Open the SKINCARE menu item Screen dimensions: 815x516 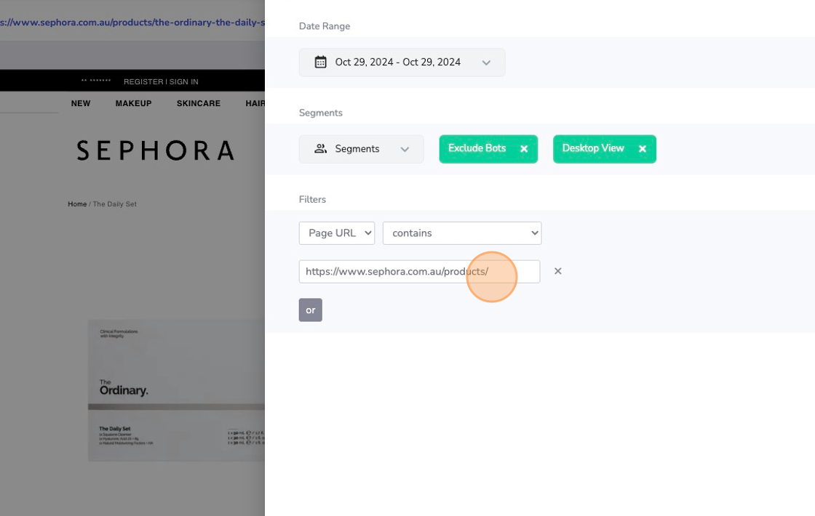click(199, 103)
